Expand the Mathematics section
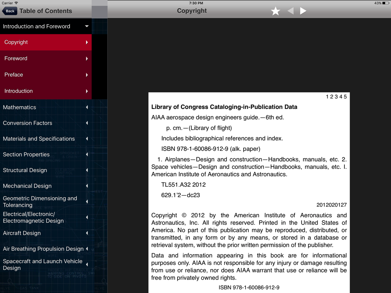Viewport: 391px width, 293px height. [x=46, y=107]
